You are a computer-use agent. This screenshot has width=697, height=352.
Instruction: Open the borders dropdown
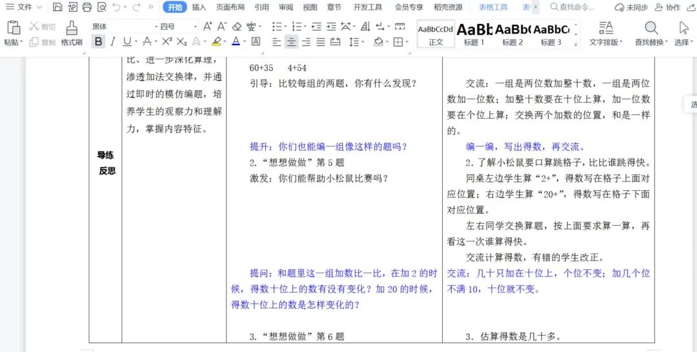(x=407, y=42)
